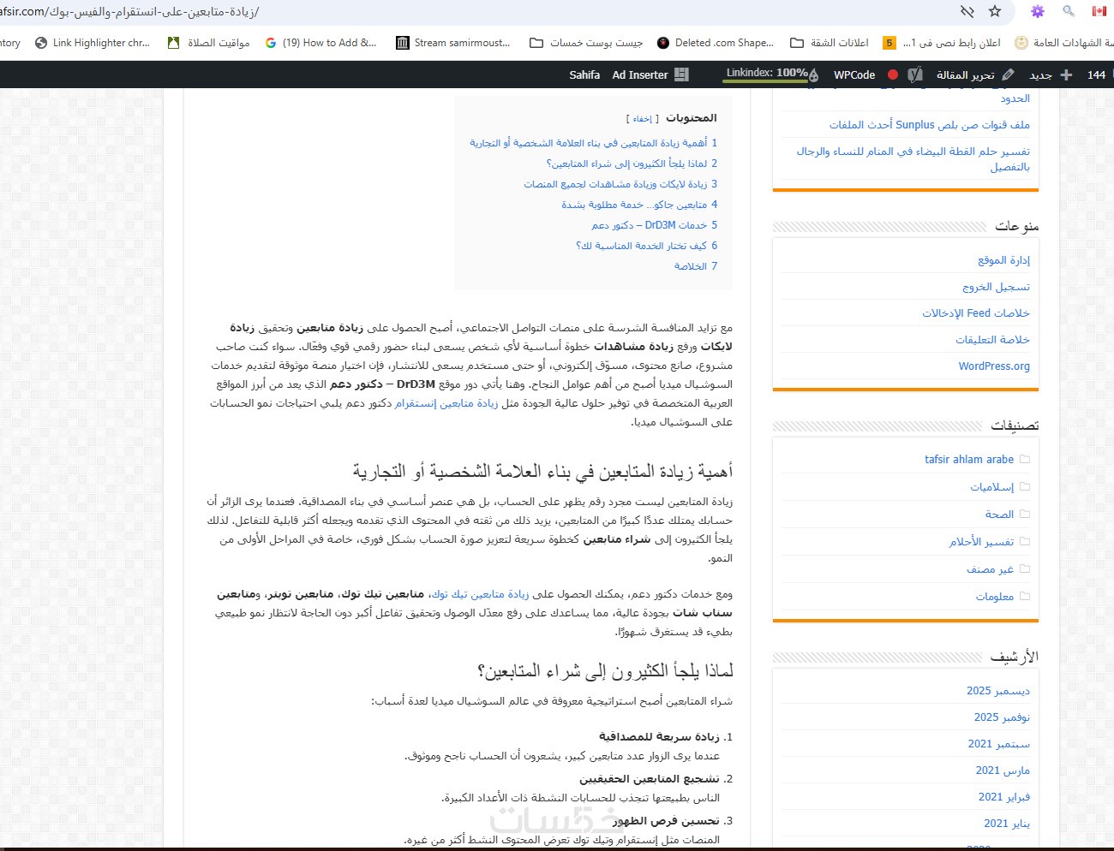Click the Linkindex 100% indicator
The image size is (1114, 851).
pyautogui.click(x=772, y=74)
